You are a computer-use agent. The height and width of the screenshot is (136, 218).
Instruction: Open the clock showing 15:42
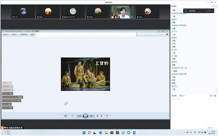(212, 133)
